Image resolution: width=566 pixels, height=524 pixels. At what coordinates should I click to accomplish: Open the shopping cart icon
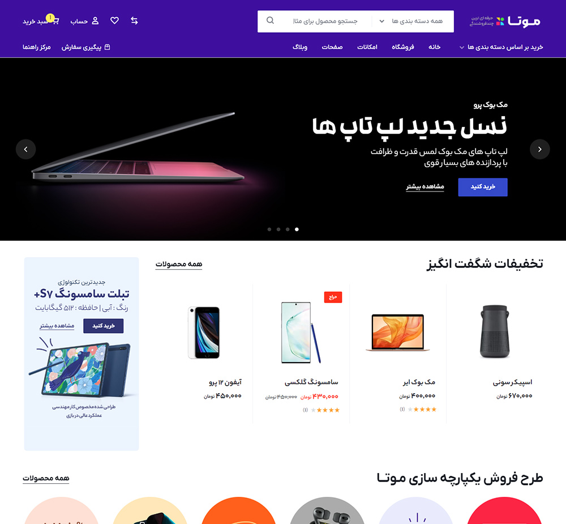[55, 20]
